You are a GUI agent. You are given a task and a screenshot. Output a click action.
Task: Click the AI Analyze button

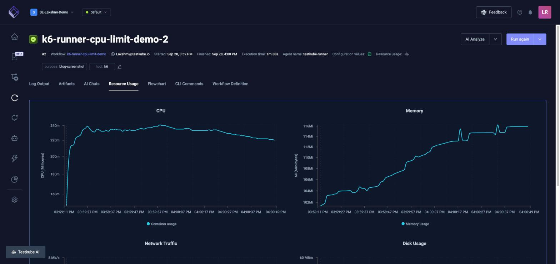click(x=475, y=39)
